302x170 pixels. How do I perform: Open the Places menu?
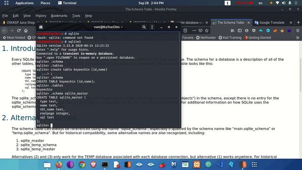point(45,3)
